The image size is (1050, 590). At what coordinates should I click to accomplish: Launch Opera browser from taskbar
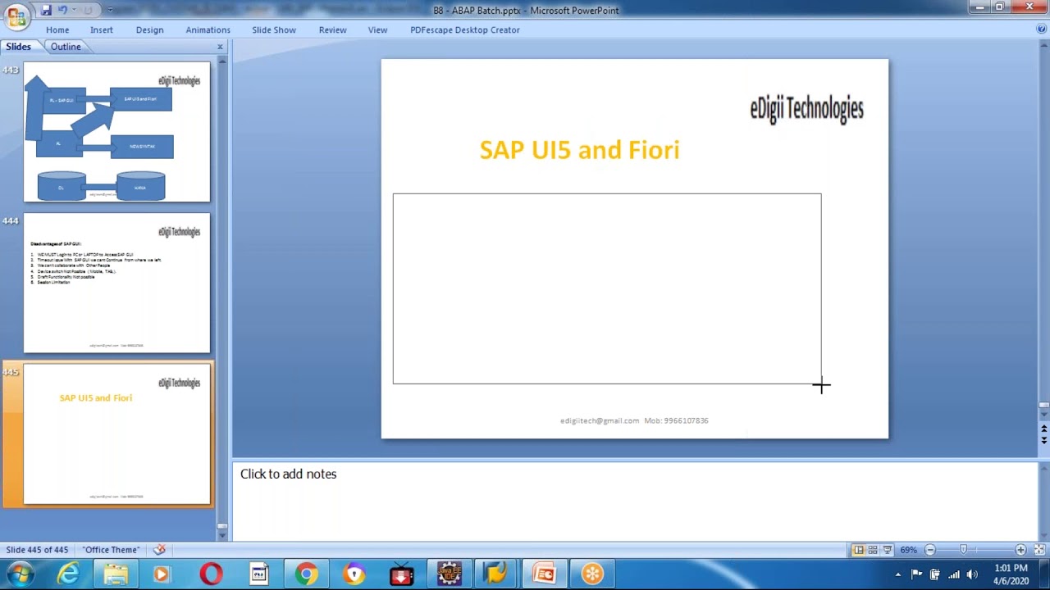pos(211,574)
